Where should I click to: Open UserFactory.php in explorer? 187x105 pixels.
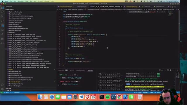14,24
